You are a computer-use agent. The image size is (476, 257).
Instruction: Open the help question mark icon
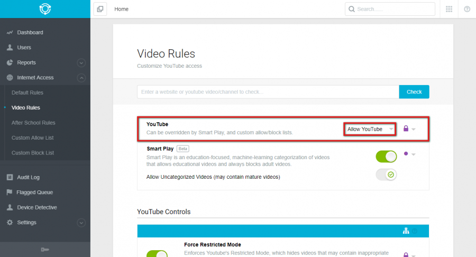click(x=467, y=9)
